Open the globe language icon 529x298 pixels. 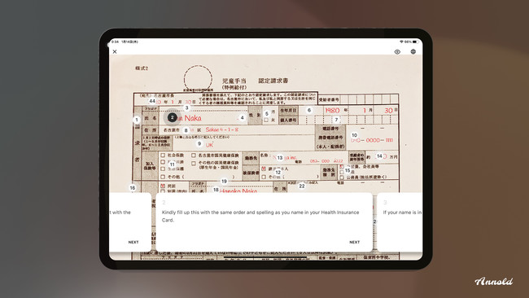coord(413,51)
